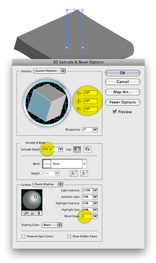
Task: Open the Blend Steps slider arrow
Action: [95, 216]
